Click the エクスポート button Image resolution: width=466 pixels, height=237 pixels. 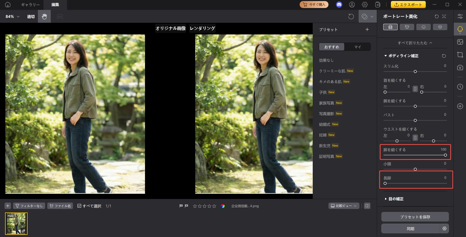point(408,5)
